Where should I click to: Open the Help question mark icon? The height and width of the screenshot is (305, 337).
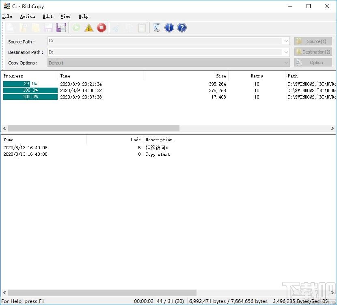182,28
